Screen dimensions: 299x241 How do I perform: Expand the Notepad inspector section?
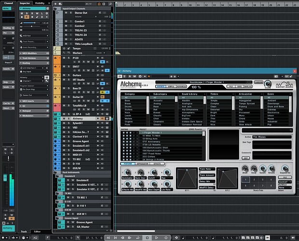click(x=34, y=111)
